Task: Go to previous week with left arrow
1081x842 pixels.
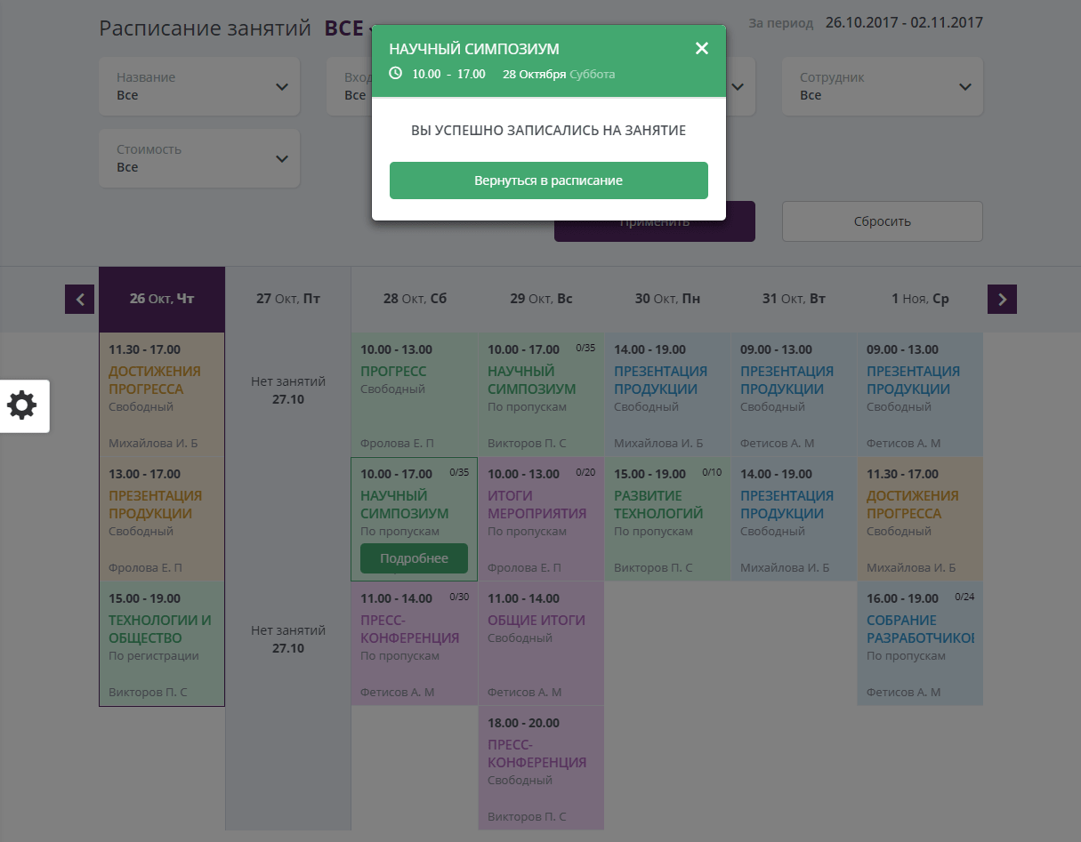Action: pos(79,300)
